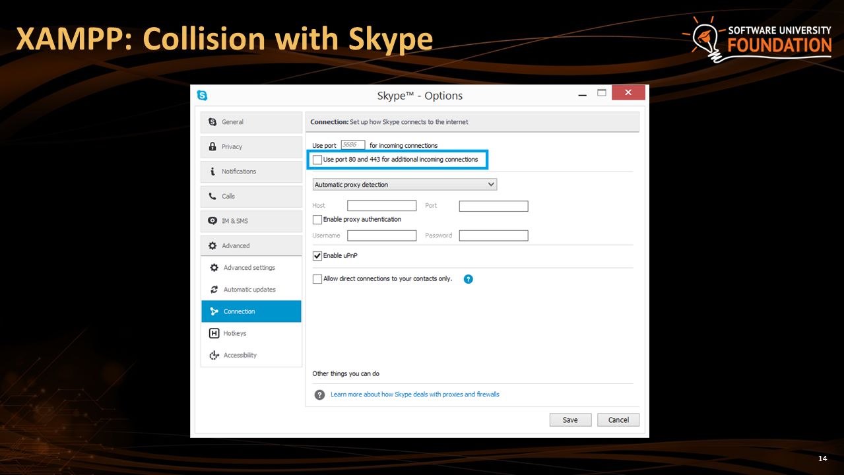The height and width of the screenshot is (475, 844).
Task: Click the Hotkeys H icon
Action: tap(214, 333)
